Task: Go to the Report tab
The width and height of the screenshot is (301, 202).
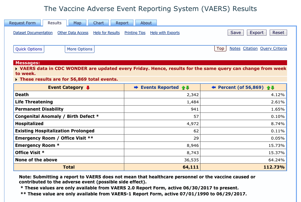Action: point(122,23)
